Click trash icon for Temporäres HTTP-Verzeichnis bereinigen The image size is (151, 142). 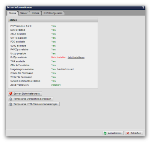[11, 104]
